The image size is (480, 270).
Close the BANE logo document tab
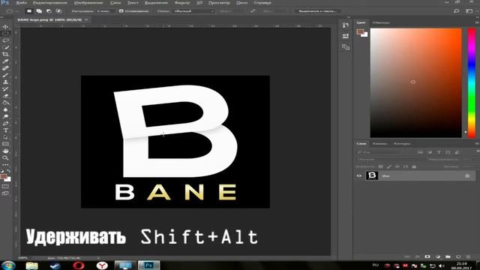click(x=86, y=19)
